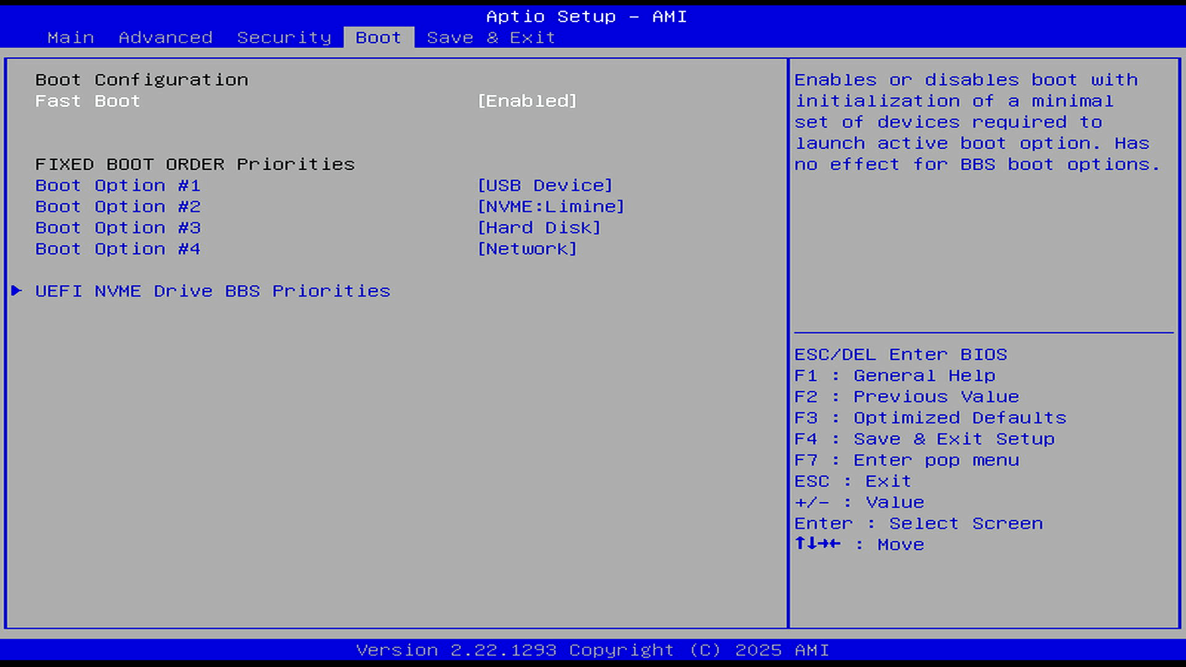Click the arrow keys Move icon
1186x667 pixels.
pyautogui.click(x=817, y=543)
